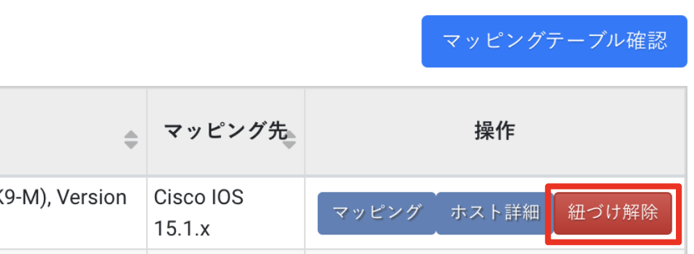Click next-row cell below the Version text

coord(72,252)
